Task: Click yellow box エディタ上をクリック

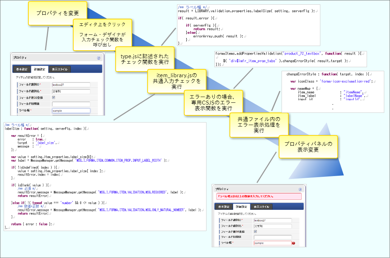Action: pyautogui.click(x=102, y=34)
